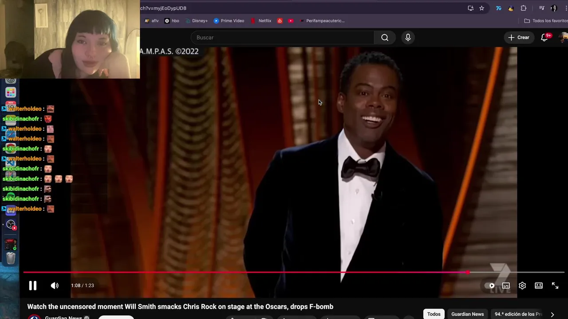The width and height of the screenshot is (568, 319).
Task: Open the player settings gear
Action: pos(522,286)
